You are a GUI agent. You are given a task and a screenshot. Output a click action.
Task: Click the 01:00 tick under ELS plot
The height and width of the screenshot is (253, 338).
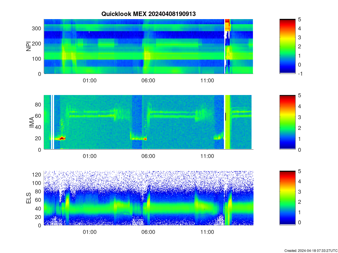[90, 232]
